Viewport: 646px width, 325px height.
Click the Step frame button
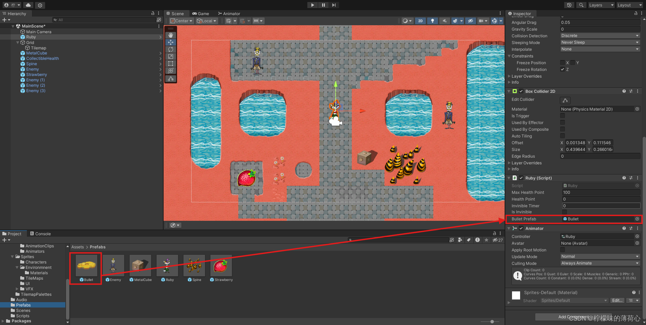point(334,5)
